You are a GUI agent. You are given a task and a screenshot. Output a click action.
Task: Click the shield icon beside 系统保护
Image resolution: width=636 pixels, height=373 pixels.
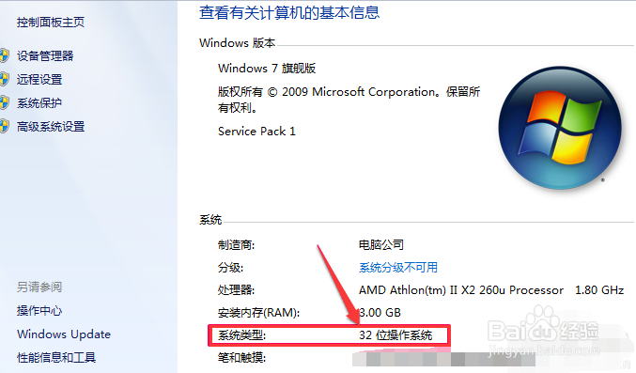[x=4, y=102]
